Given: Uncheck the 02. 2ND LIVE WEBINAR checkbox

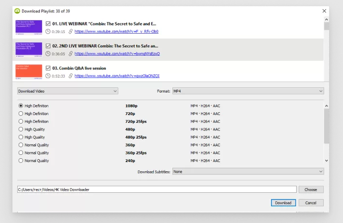Looking at the screenshot, I should coord(48,46).
